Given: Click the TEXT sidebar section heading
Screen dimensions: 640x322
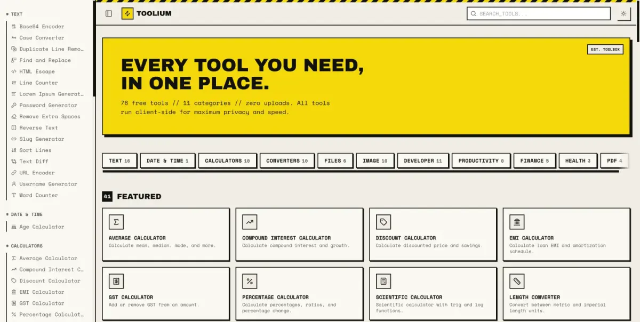Looking at the screenshot, I should coord(17,14).
